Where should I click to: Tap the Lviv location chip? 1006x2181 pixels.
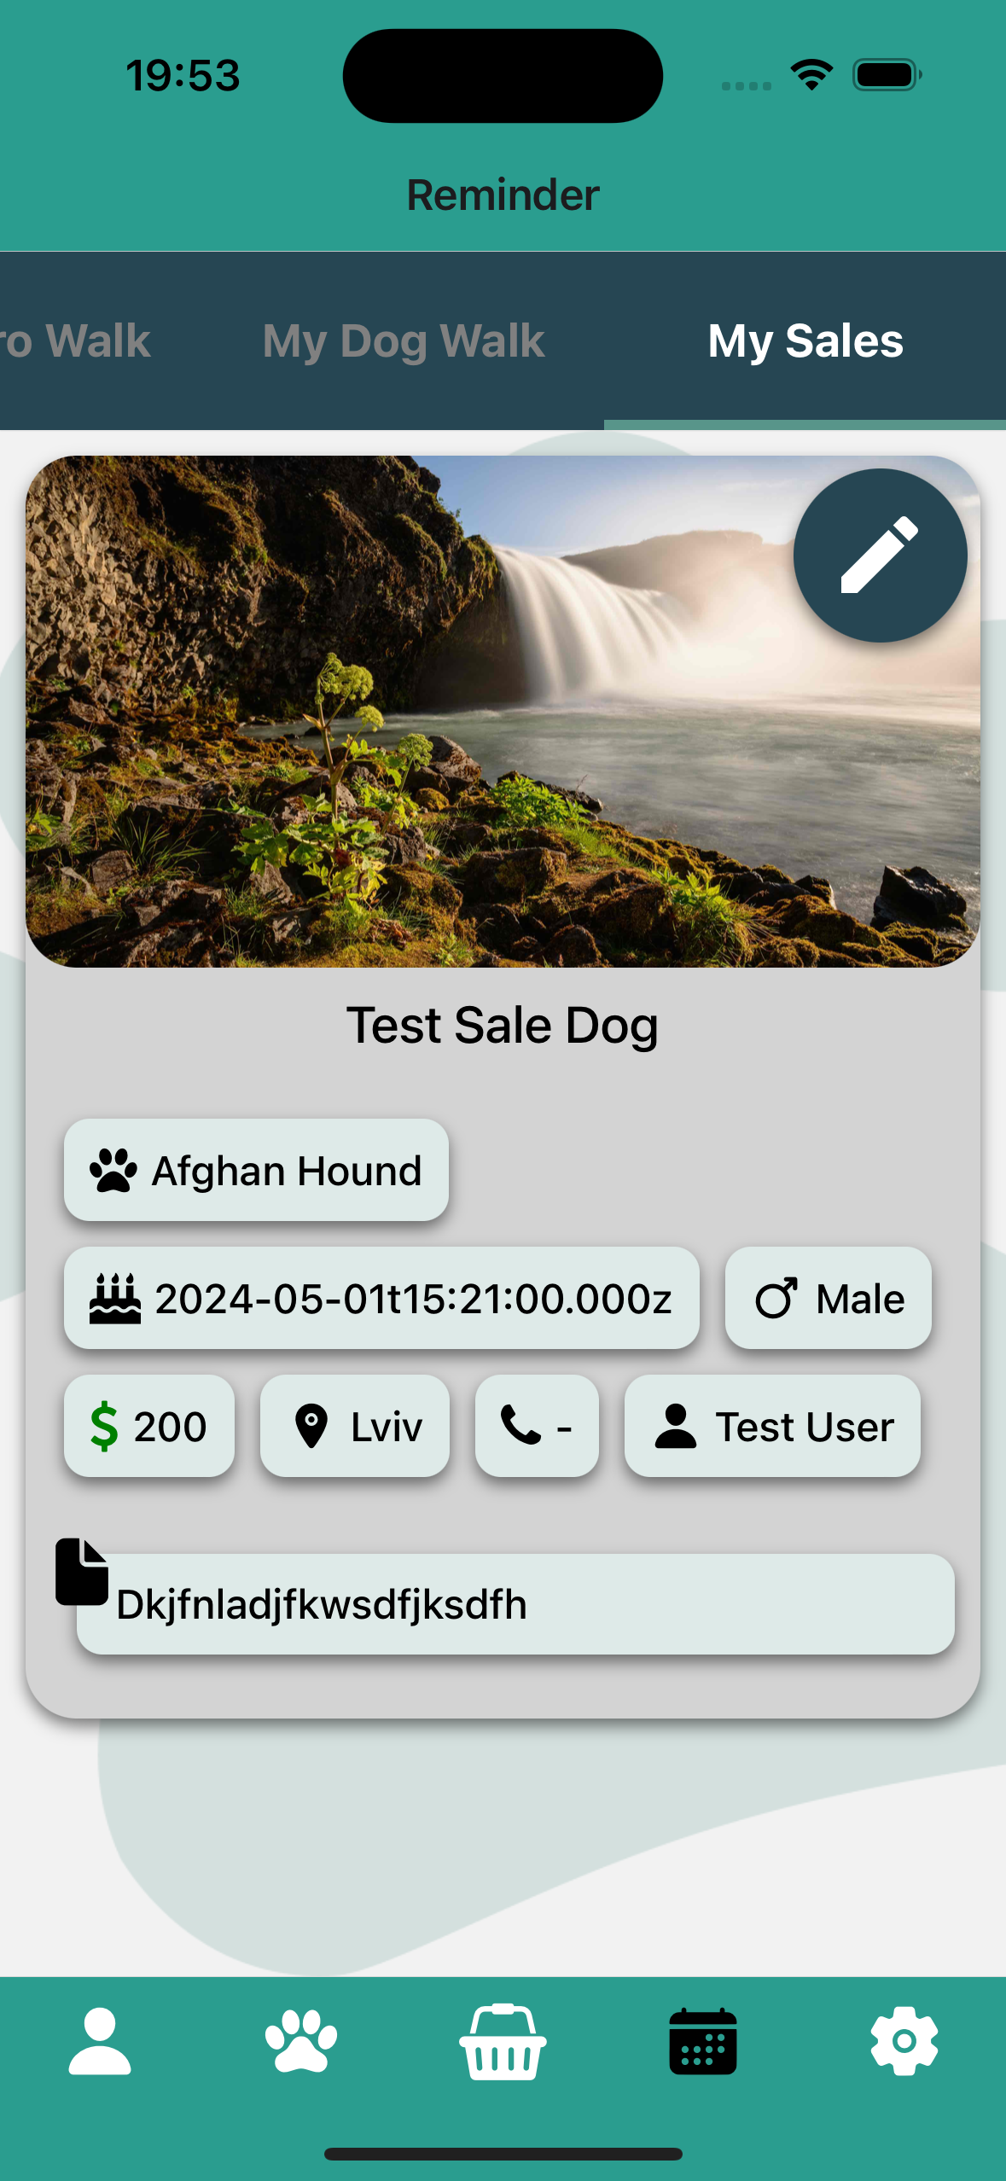[x=355, y=1426]
